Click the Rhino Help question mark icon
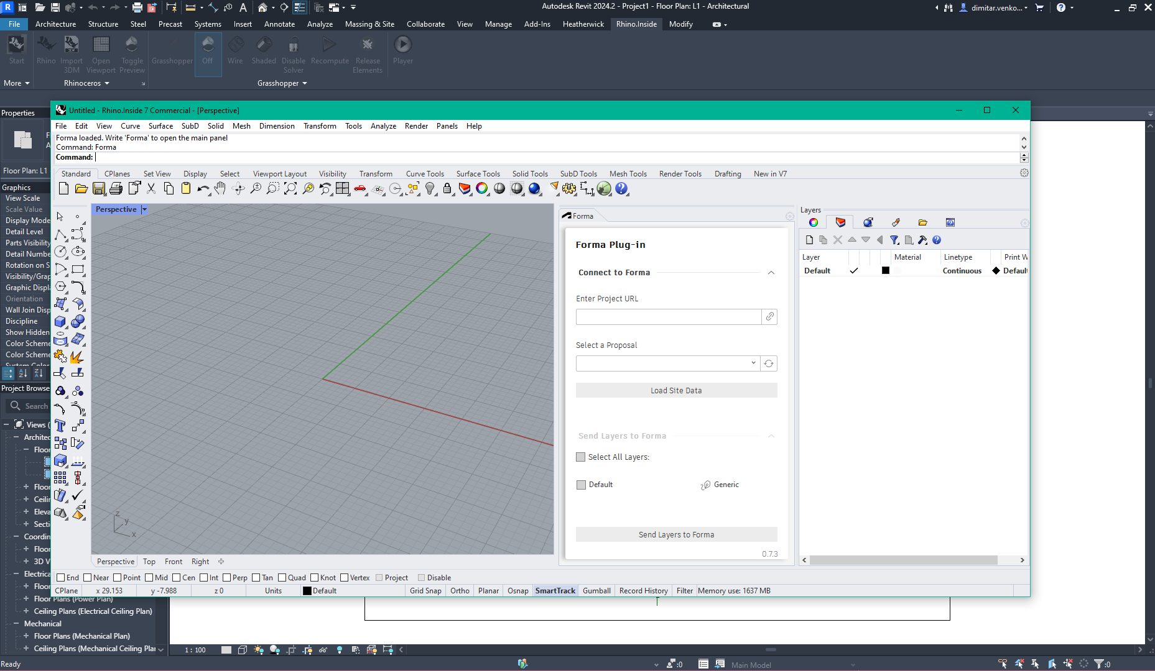This screenshot has width=1155, height=671. coord(621,189)
